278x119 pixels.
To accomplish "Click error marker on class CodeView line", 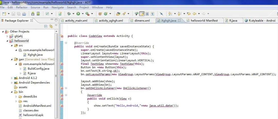I will [x=62, y=36].
